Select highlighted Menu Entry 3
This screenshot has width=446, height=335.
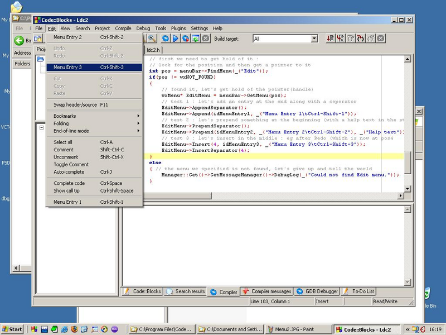point(94,67)
